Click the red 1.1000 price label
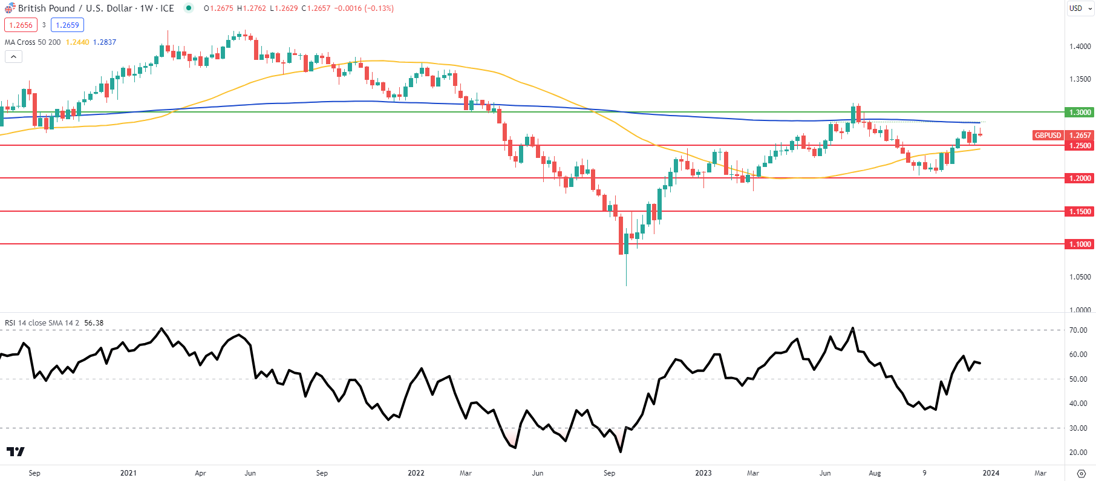 click(1080, 244)
